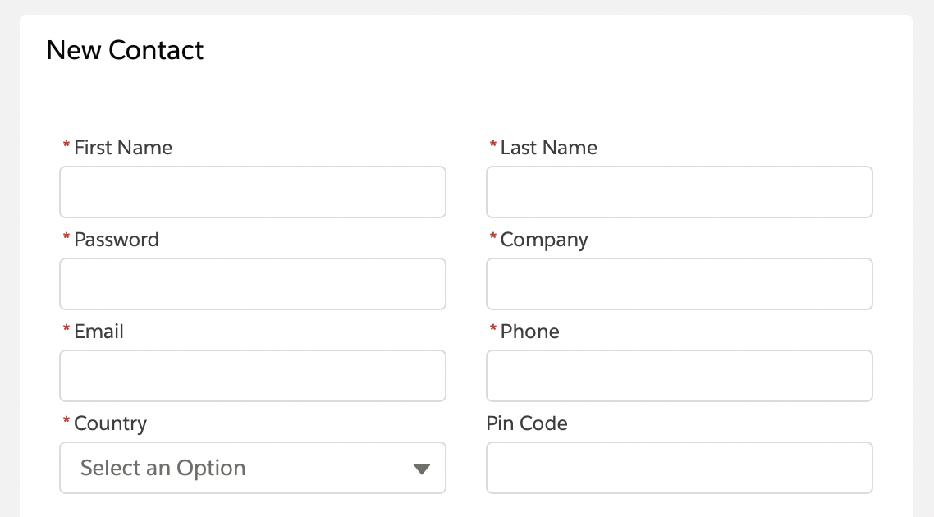The height and width of the screenshot is (517, 934).
Task: Click the required asterisk beside First Name
Action: (66, 148)
